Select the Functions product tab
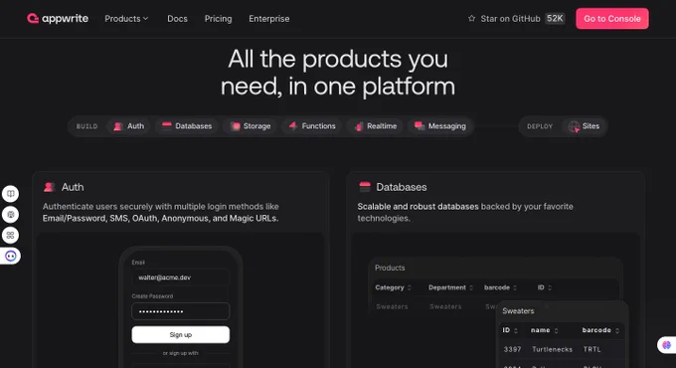The width and height of the screenshot is (676, 368). click(312, 126)
